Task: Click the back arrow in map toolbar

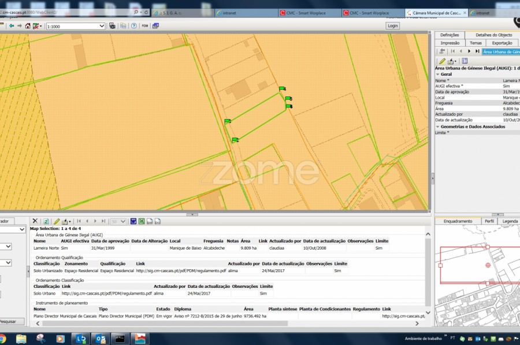Action: [x=11, y=26]
